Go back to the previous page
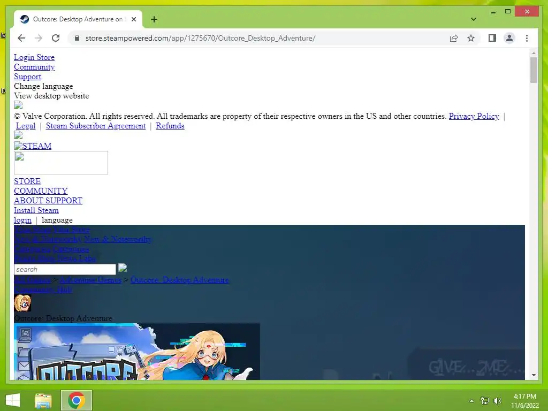548x411 pixels. (x=21, y=38)
